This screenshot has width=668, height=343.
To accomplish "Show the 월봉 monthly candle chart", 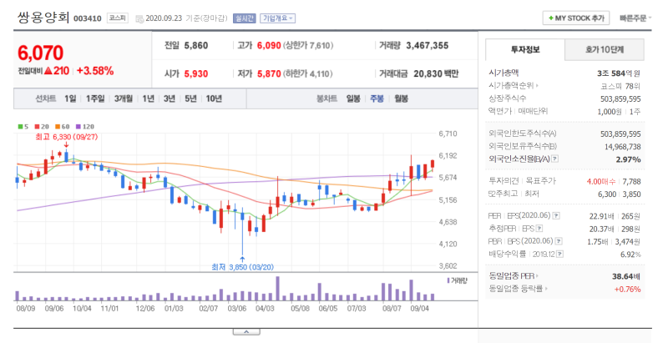I will tap(401, 98).
